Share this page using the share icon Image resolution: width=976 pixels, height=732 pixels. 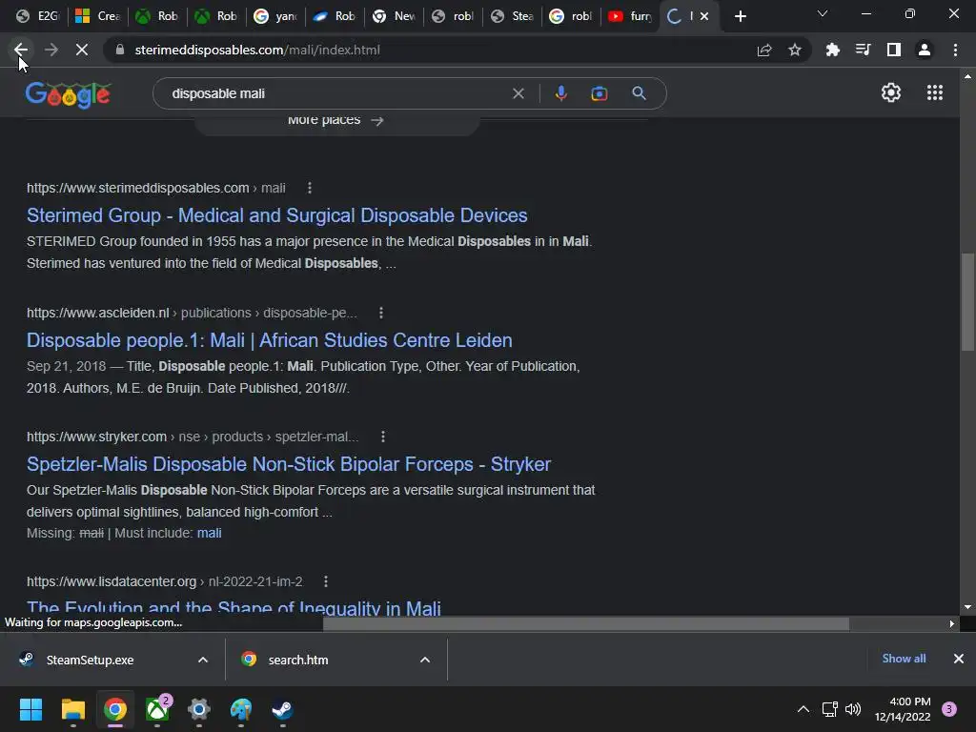click(x=764, y=50)
